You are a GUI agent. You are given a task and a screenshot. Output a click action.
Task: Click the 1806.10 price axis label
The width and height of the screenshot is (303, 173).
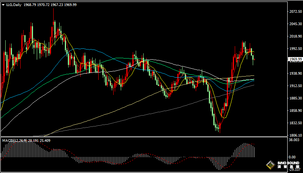coord(295,135)
